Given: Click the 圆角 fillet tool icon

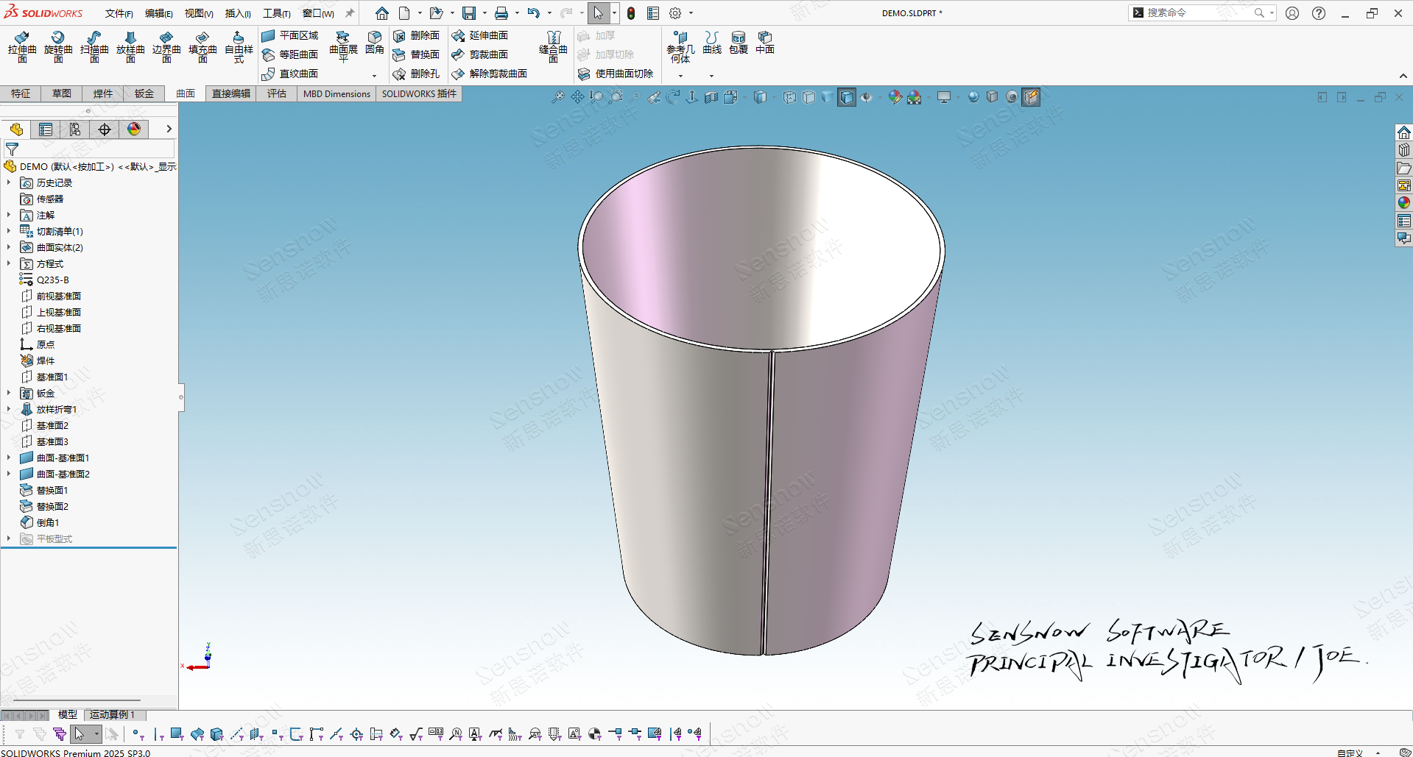Looking at the screenshot, I should (375, 43).
